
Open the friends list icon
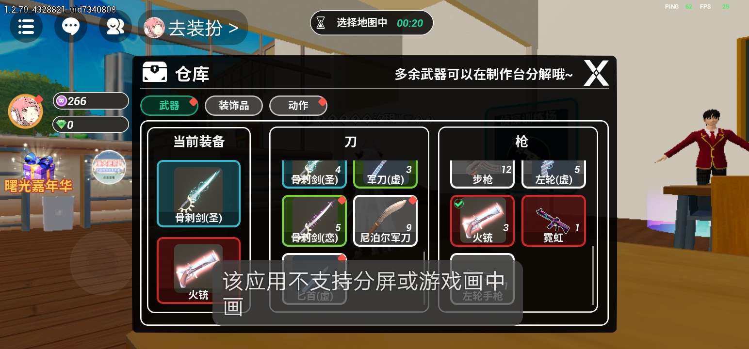[115, 27]
